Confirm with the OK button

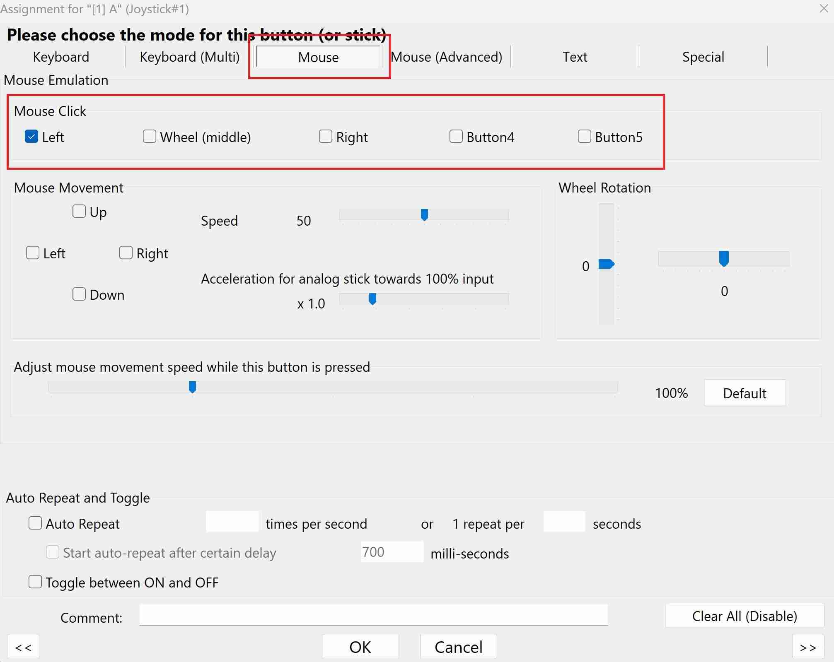pos(360,646)
